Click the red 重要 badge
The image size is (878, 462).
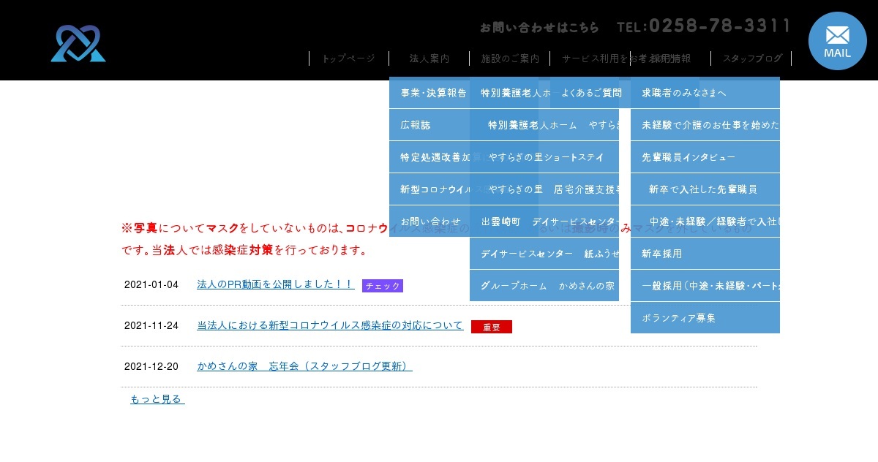pos(492,327)
